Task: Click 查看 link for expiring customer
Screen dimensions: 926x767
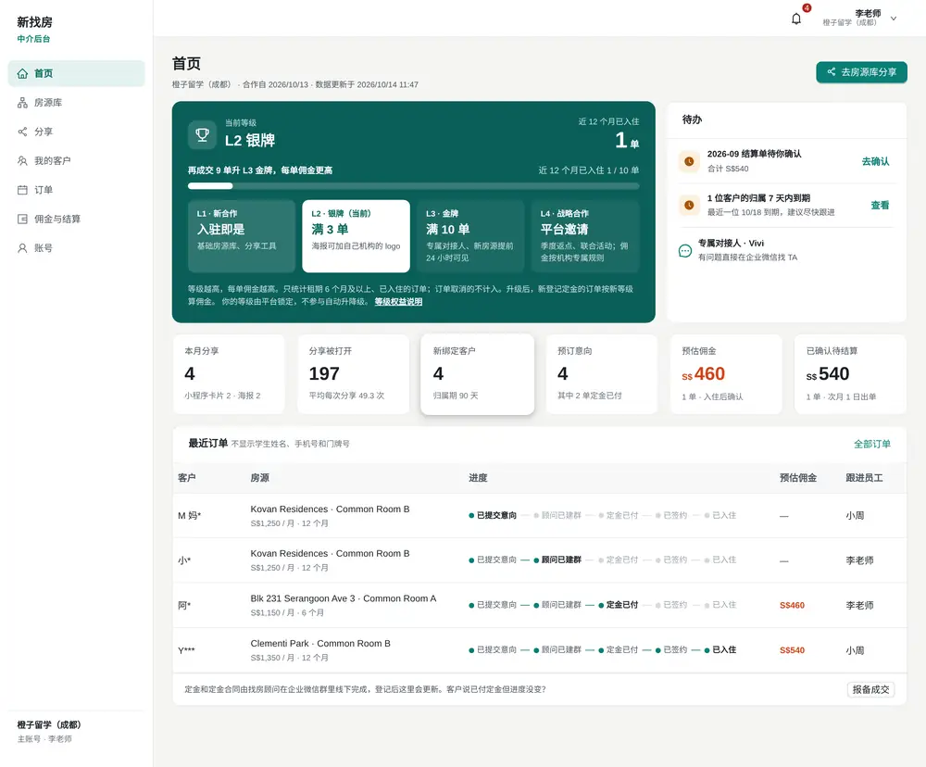Action: point(880,205)
